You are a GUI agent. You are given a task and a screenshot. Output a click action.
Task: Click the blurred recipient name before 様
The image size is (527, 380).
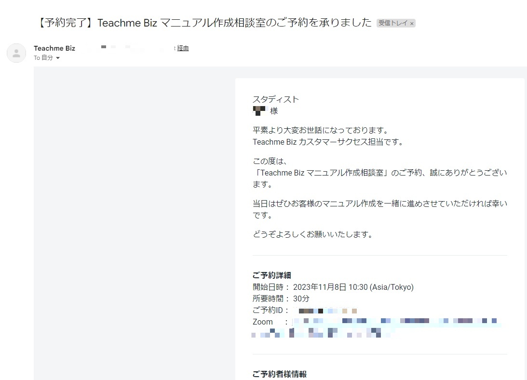(x=259, y=111)
